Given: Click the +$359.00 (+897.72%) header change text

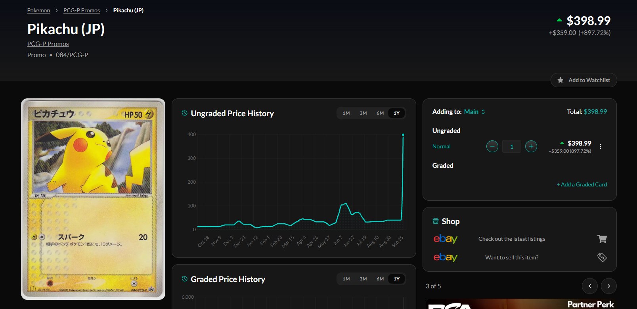Looking at the screenshot, I should [580, 33].
